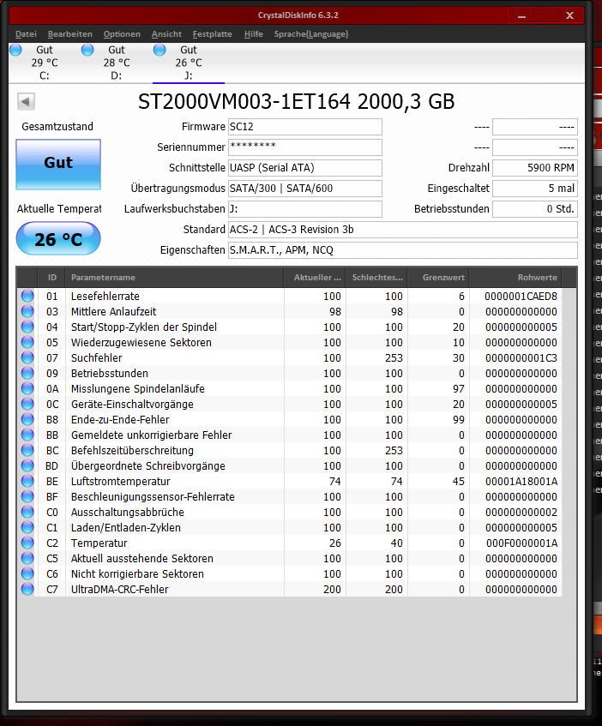This screenshot has height=726, width=602.
Task: Click the Gut health status button
Action: 58,165
